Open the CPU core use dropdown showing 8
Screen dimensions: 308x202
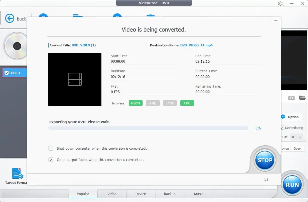pos(297,137)
